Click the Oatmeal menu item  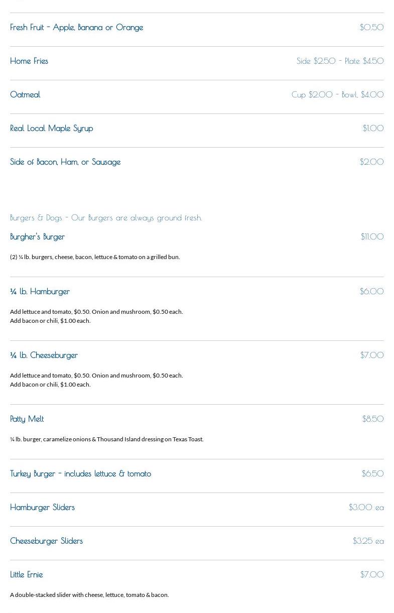pos(25,94)
